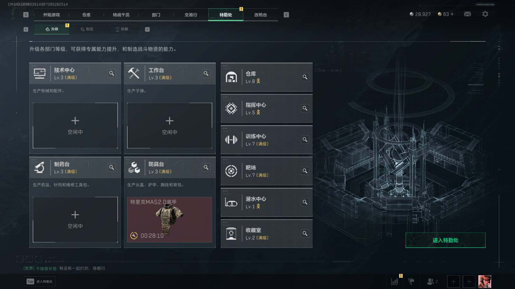
Task: Select the 收藏 sub-tab
Action: click(122, 29)
